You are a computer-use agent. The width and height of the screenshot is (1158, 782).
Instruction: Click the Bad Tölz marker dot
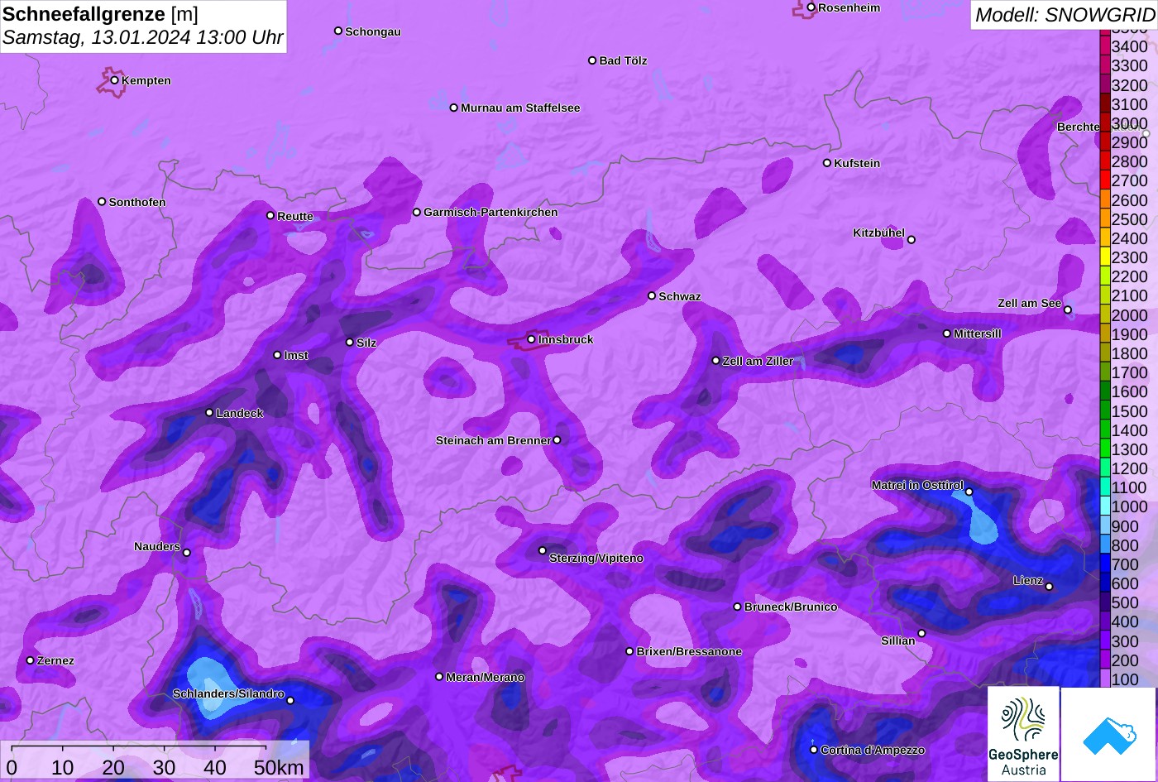(592, 60)
